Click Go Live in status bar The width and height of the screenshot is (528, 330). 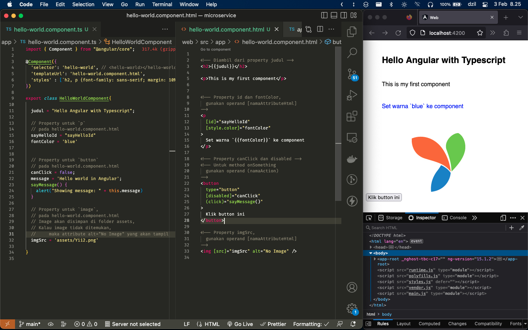pos(240,324)
